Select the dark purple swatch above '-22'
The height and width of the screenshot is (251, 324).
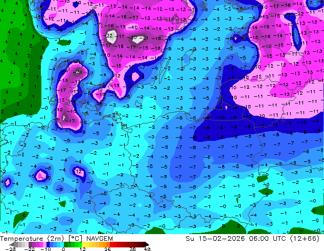click(x=30, y=244)
